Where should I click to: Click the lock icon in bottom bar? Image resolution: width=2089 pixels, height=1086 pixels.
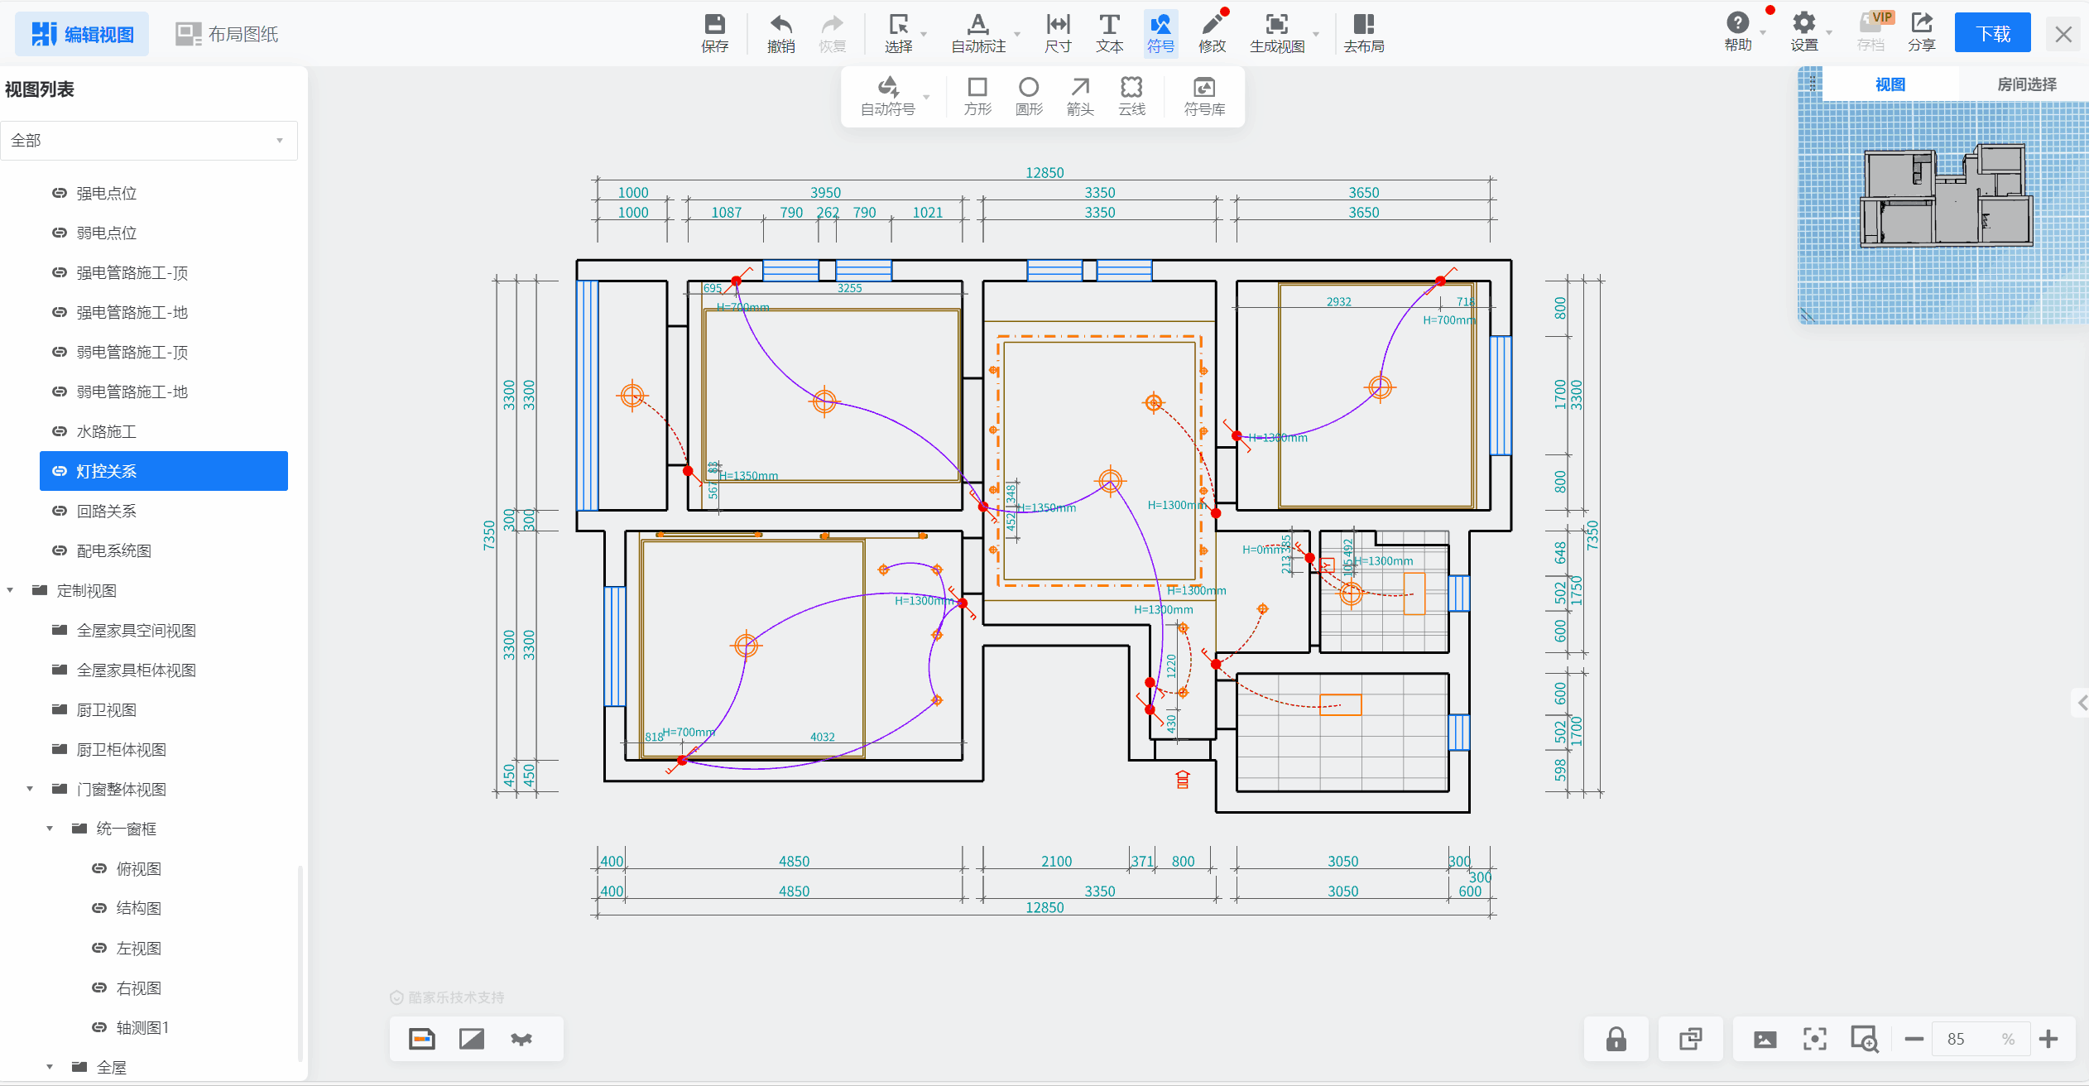point(1616,1039)
